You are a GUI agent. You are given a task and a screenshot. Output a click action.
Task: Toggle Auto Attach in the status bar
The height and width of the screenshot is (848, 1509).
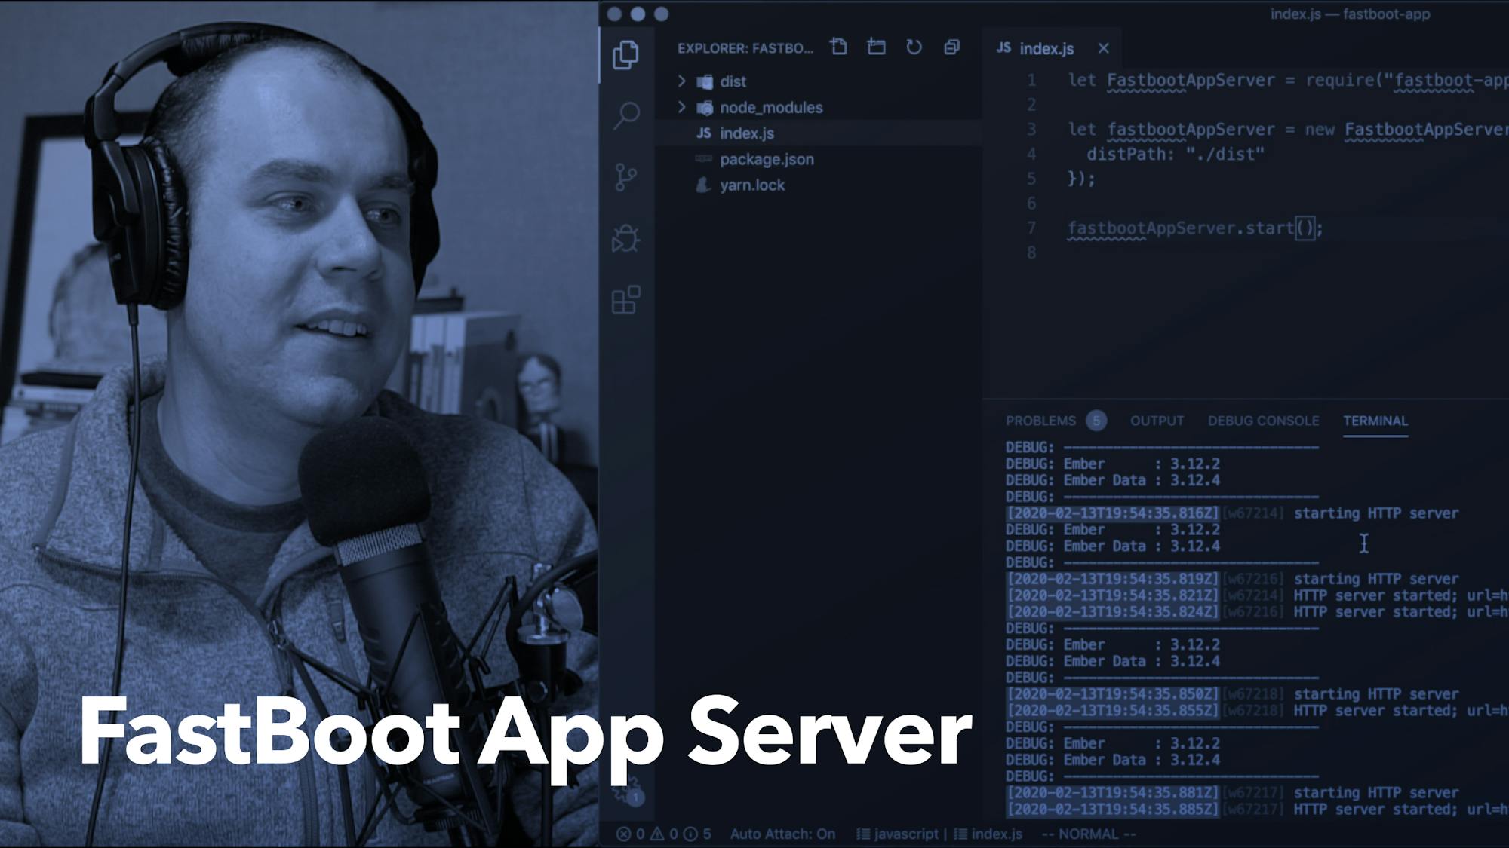[782, 834]
